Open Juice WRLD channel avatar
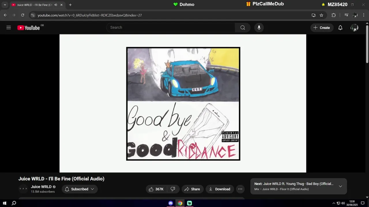 coord(23,189)
